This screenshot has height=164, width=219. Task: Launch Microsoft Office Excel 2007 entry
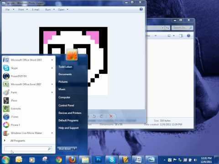[28, 84]
